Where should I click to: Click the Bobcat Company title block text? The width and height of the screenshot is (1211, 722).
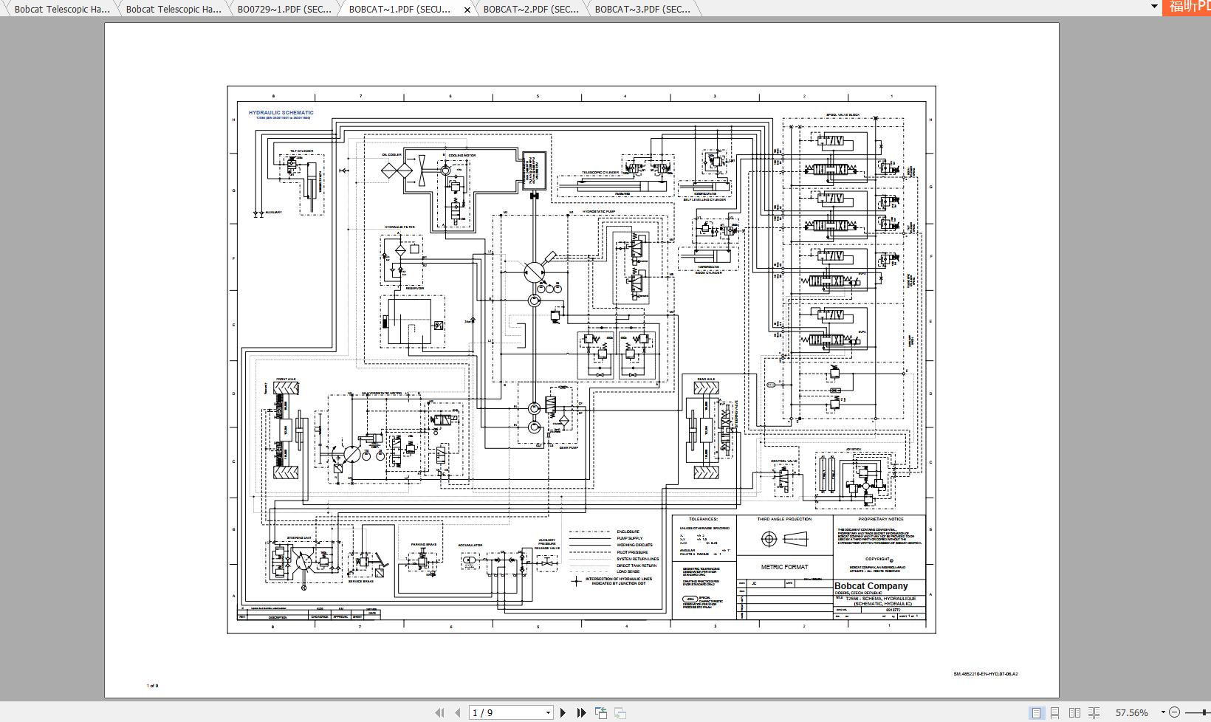[x=871, y=586]
